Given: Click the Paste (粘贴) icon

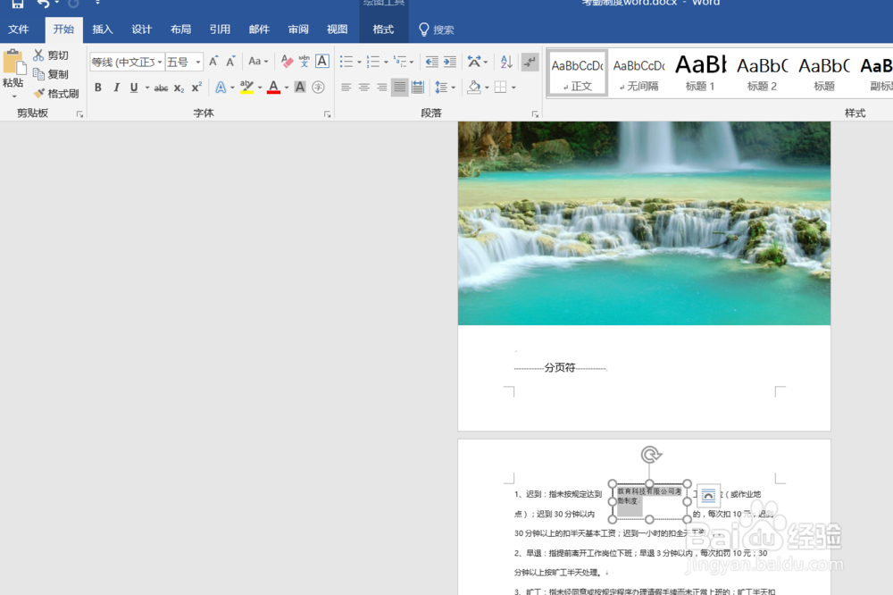Looking at the screenshot, I should [13, 63].
